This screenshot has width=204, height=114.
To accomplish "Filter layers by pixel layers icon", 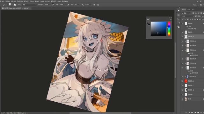I will pyautogui.click(x=193, y=13).
